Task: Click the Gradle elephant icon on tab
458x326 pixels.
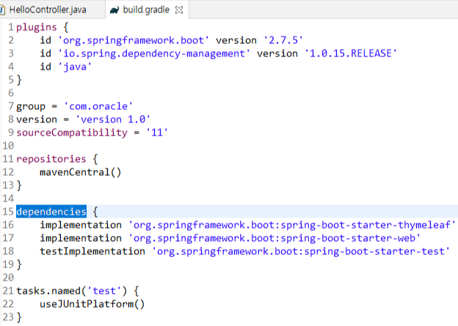Action: (x=114, y=10)
